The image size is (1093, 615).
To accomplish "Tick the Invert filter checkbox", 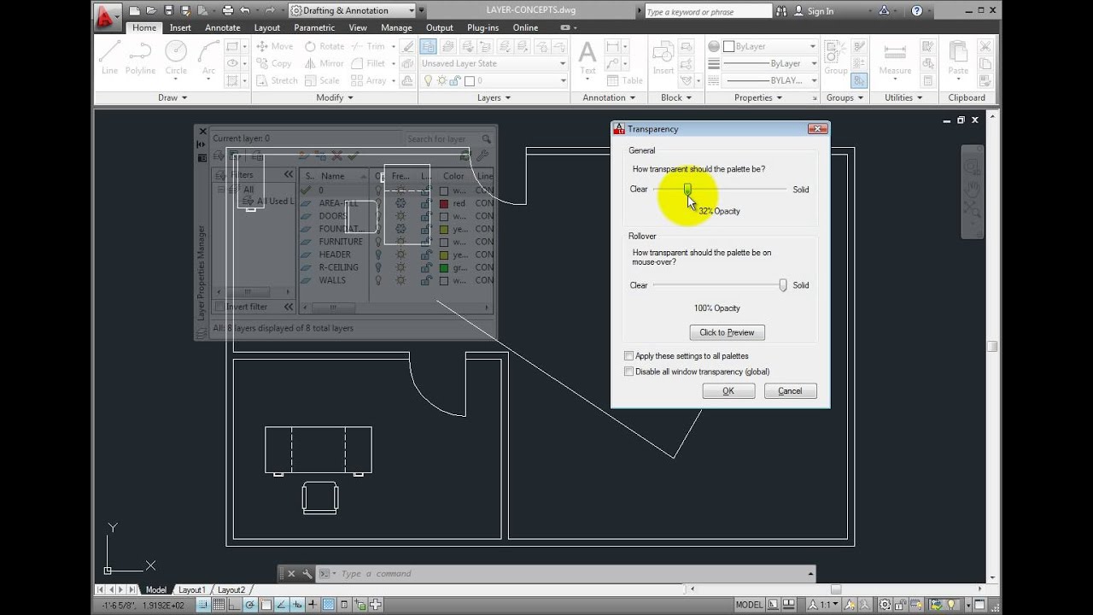I will [219, 307].
